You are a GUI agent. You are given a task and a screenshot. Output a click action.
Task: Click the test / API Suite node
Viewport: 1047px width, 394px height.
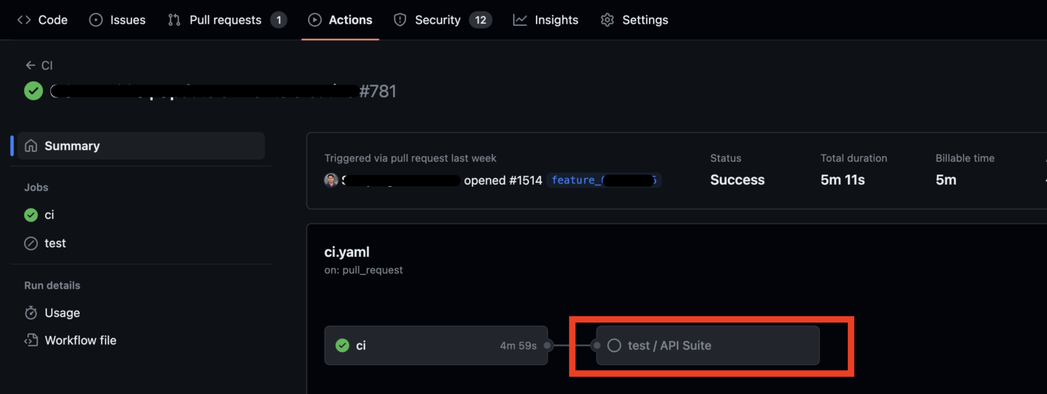pyautogui.click(x=708, y=346)
